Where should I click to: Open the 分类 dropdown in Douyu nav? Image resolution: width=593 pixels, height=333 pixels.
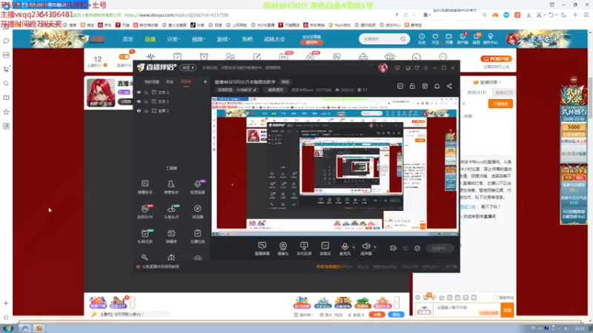click(173, 39)
